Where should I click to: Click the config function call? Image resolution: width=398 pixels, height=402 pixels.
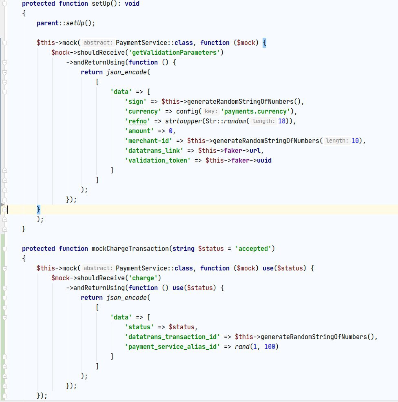(187, 111)
